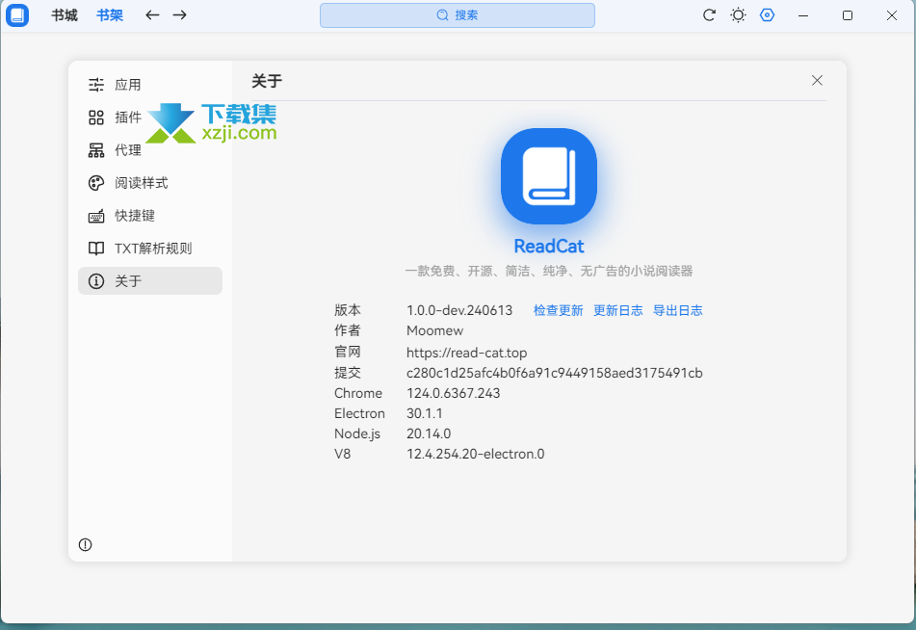Click the commit hash starting c280c1d25
Viewport: 916px width, 630px height.
(555, 373)
